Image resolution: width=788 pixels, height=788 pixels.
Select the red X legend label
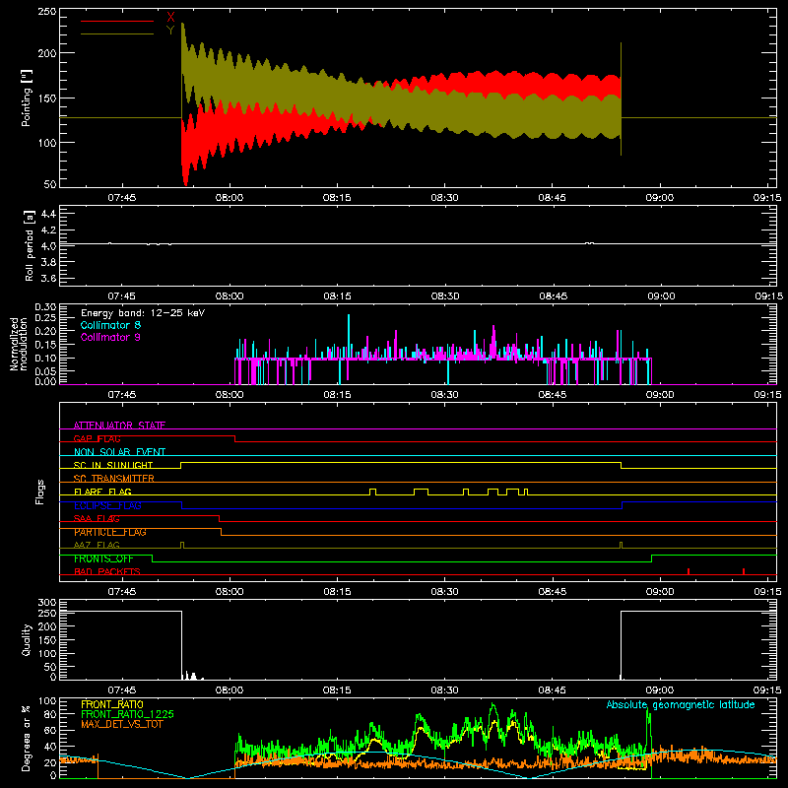[x=170, y=18]
